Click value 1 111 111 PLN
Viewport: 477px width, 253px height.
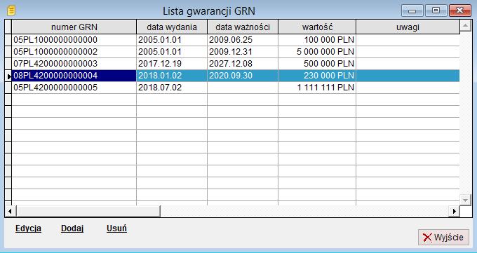click(x=325, y=88)
